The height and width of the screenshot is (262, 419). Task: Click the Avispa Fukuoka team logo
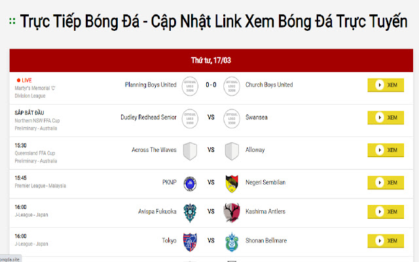(x=190, y=212)
